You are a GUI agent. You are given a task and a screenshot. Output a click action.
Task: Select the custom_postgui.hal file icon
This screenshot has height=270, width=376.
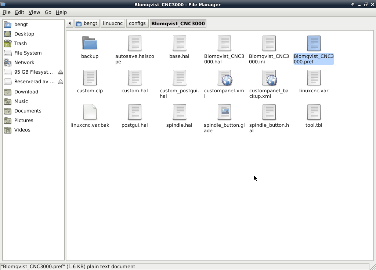click(x=179, y=78)
